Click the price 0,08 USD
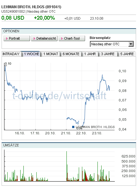Screen dimensions: 137x187 pos(13,18)
